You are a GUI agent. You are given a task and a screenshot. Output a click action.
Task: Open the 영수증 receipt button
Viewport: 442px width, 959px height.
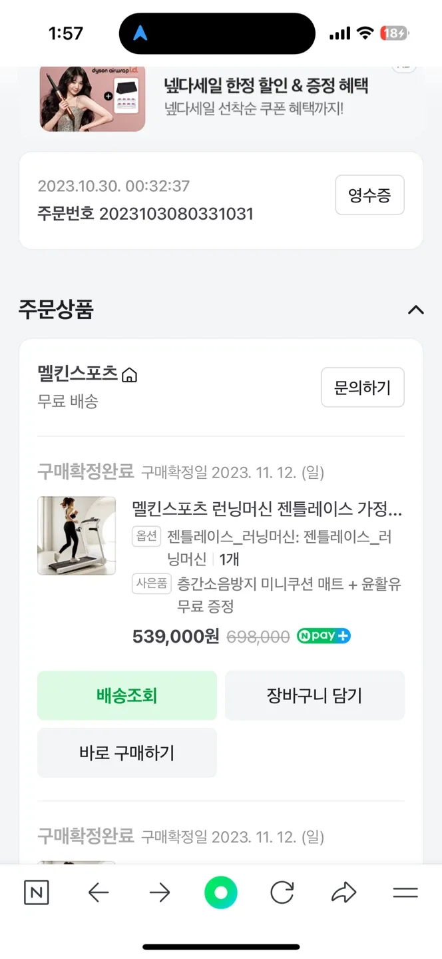point(369,195)
